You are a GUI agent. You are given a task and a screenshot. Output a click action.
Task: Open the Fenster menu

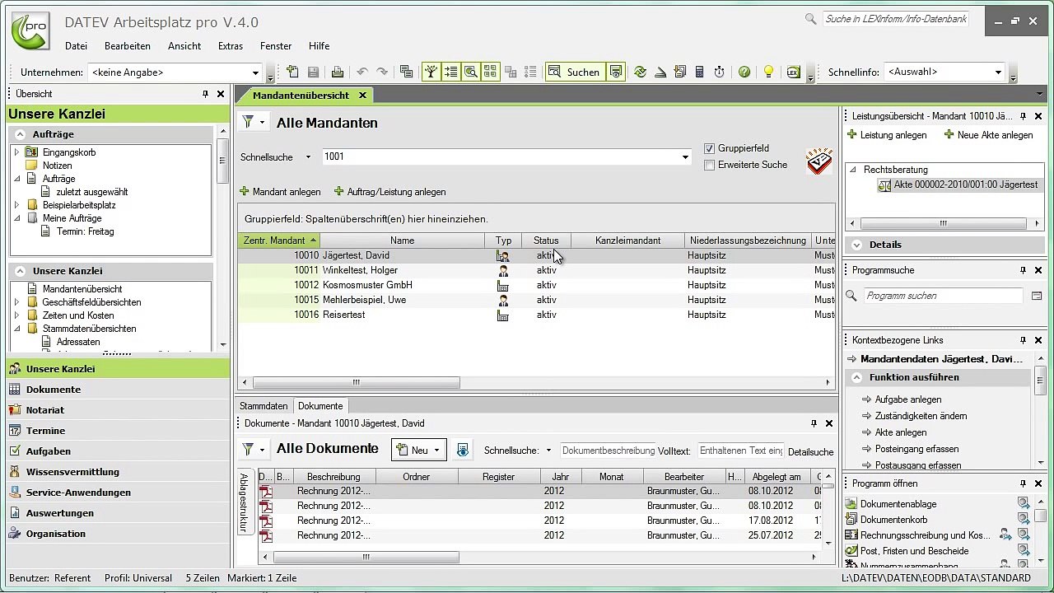tap(276, 46)
